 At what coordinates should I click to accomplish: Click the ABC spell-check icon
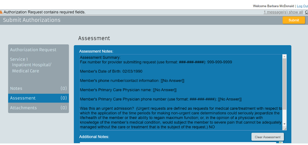click(x=280, y=143)
